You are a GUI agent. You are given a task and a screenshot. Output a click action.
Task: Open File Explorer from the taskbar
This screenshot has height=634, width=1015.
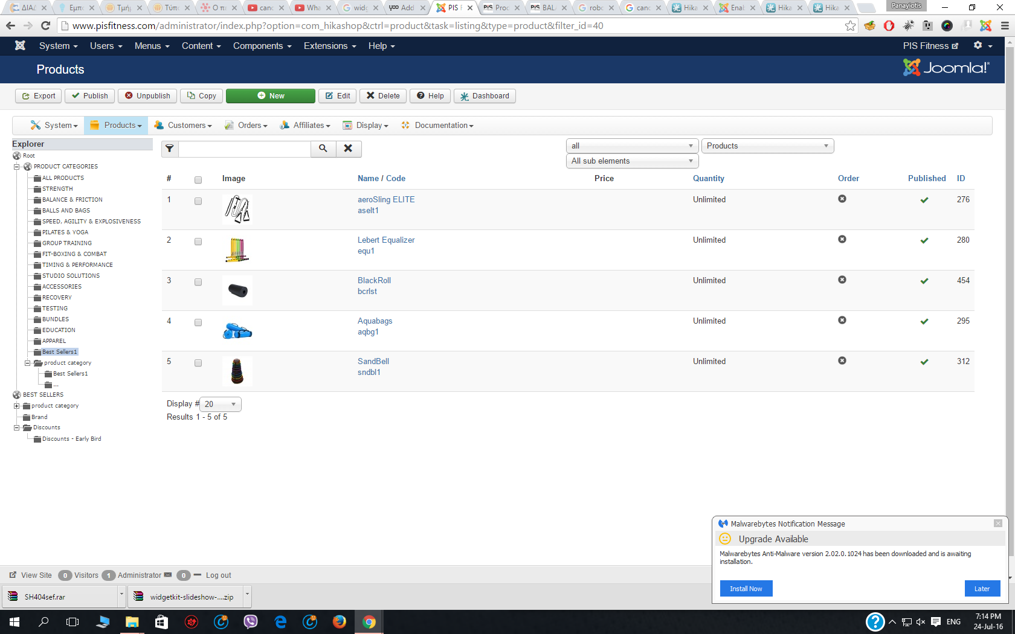tap(132, 622)
